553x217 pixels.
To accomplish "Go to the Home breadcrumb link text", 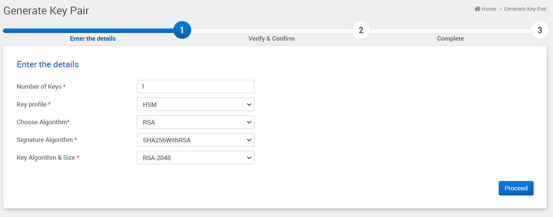I will [489, 9].
